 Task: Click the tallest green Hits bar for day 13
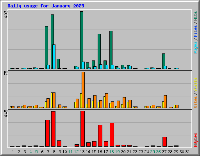click(82, 40)
